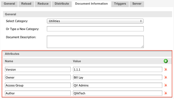Remove the Access Group attribute row
This screenshot has width=174, height=99.
tap(166, 85)
